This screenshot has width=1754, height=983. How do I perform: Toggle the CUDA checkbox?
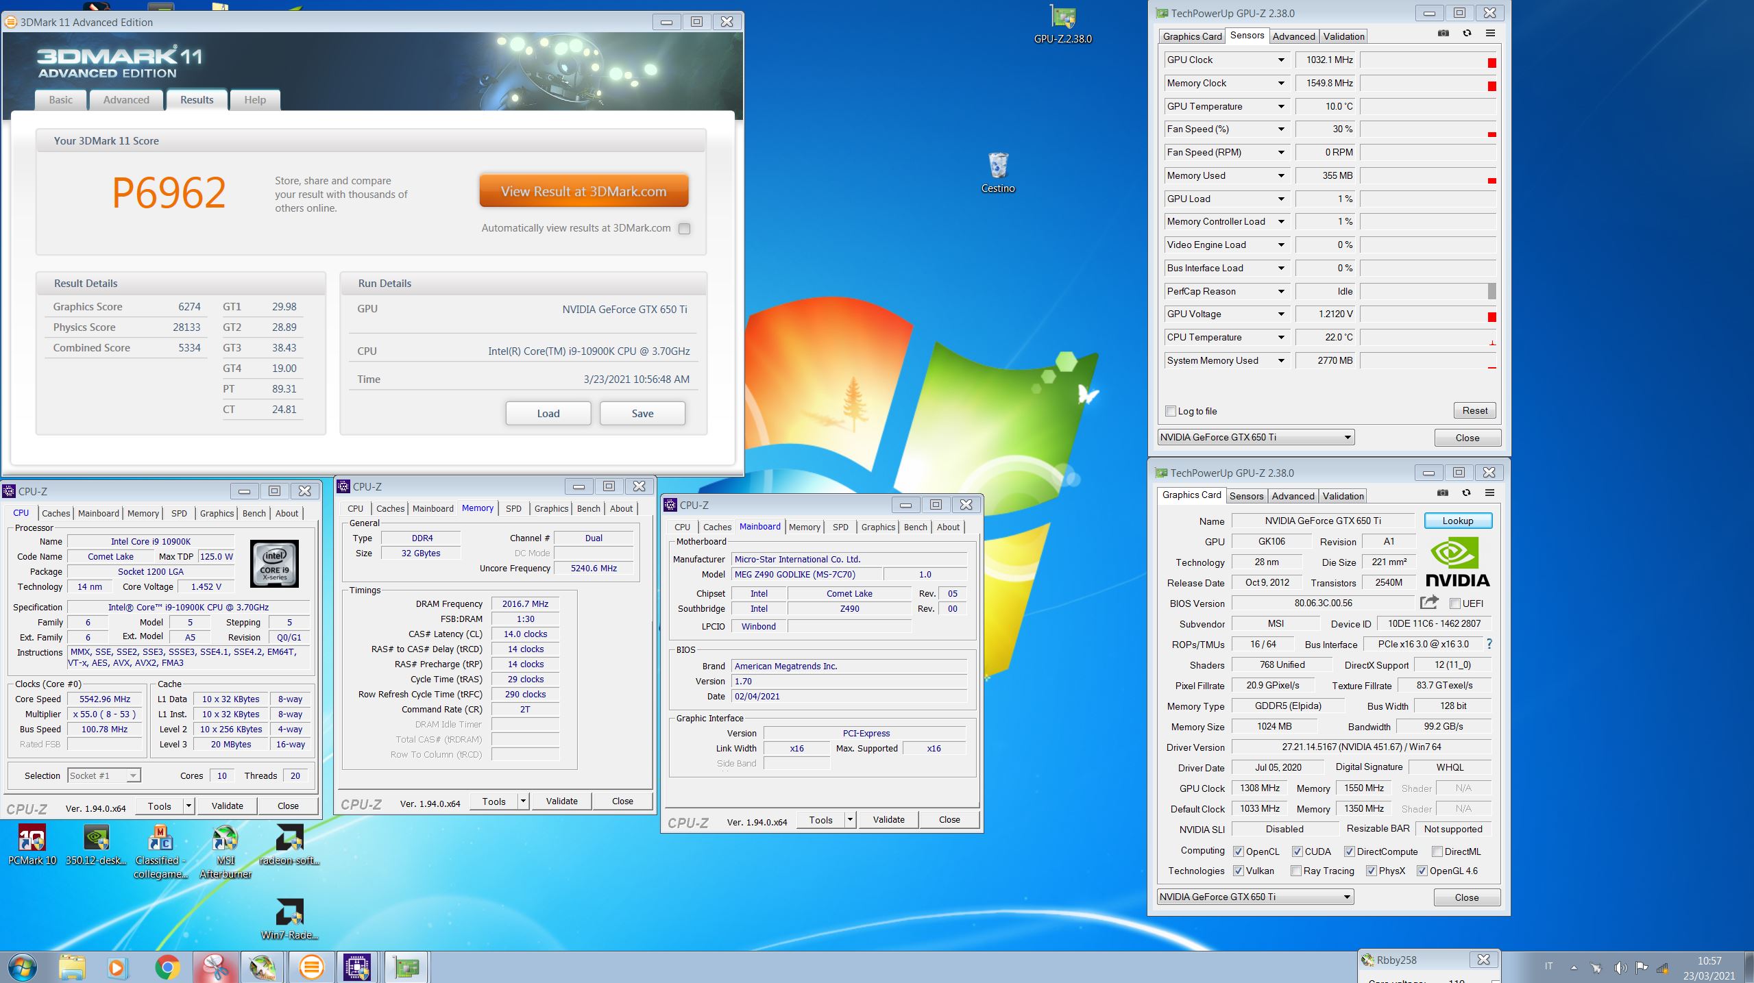pos(1298,851)
